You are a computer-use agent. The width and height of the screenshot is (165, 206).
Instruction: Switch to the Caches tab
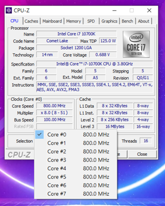(31, 21)
